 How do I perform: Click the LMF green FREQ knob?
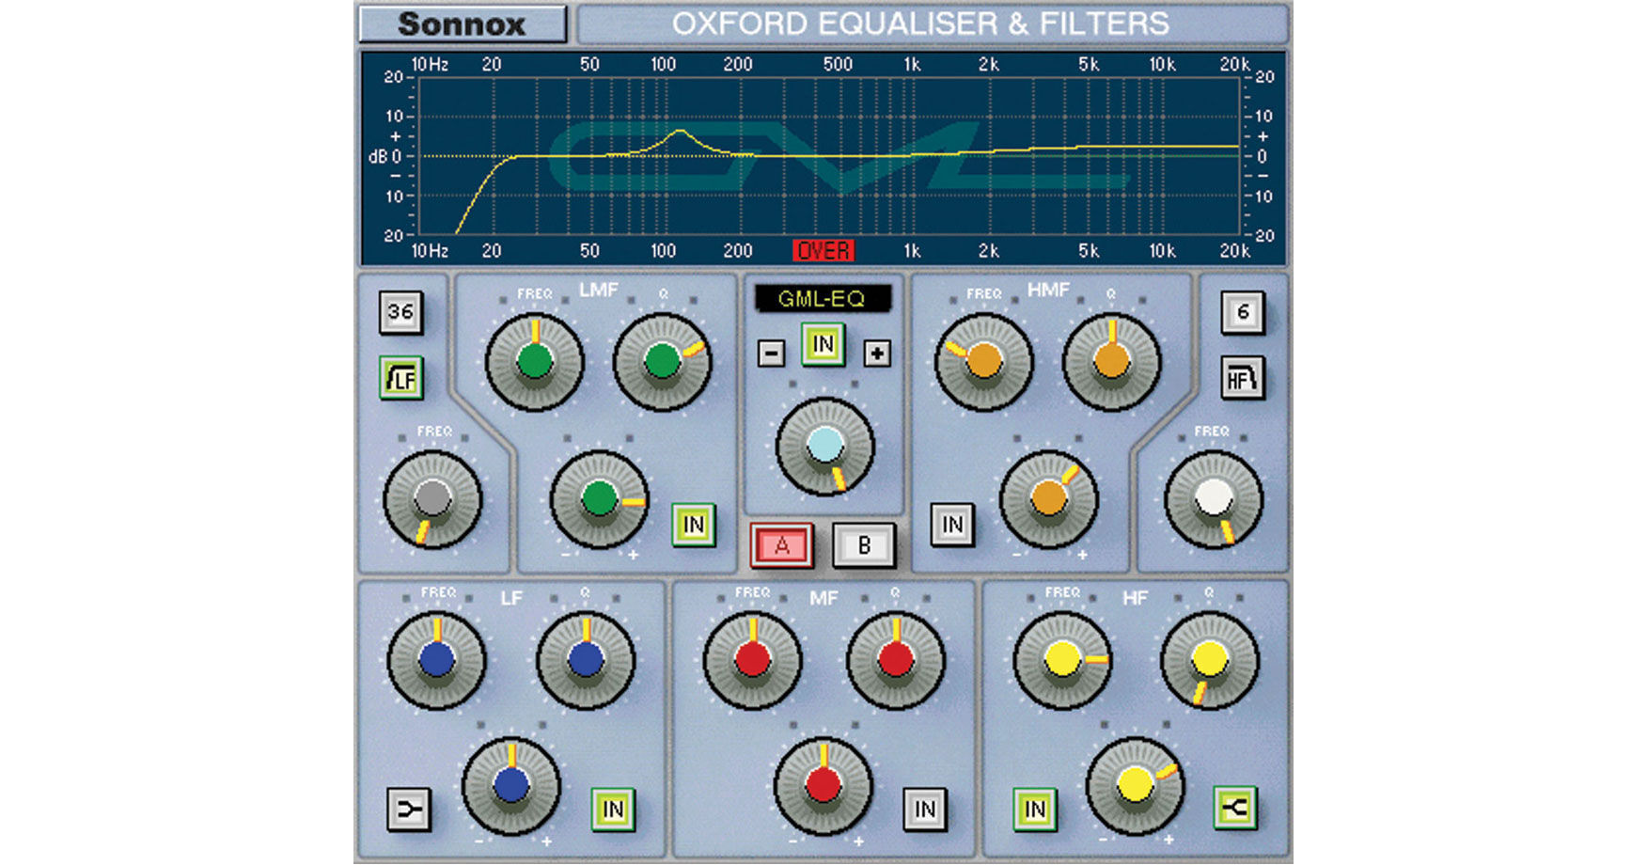coord(534,362)
